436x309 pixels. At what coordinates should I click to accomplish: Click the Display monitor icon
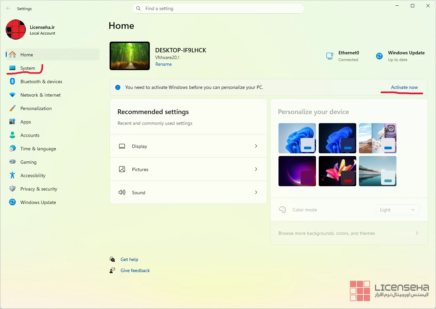point(122,146)
